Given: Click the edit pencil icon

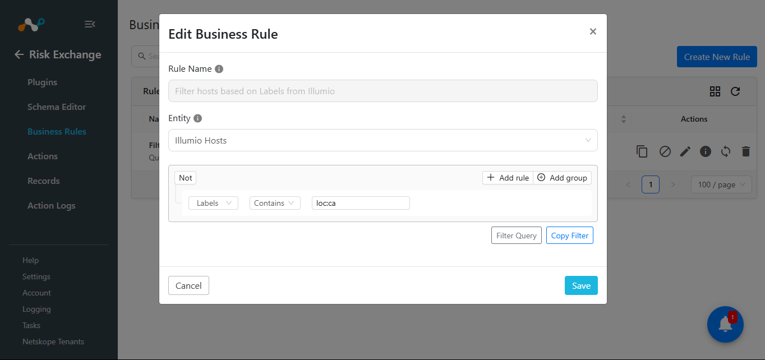Looking at the screenshot, I should (685, 151).
